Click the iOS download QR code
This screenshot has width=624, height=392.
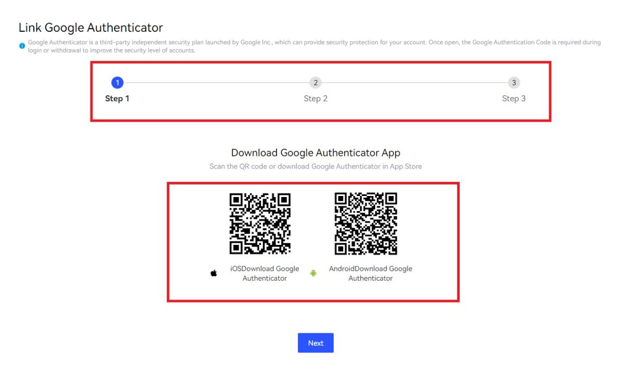pyautogui.click(x=260, y=224)
